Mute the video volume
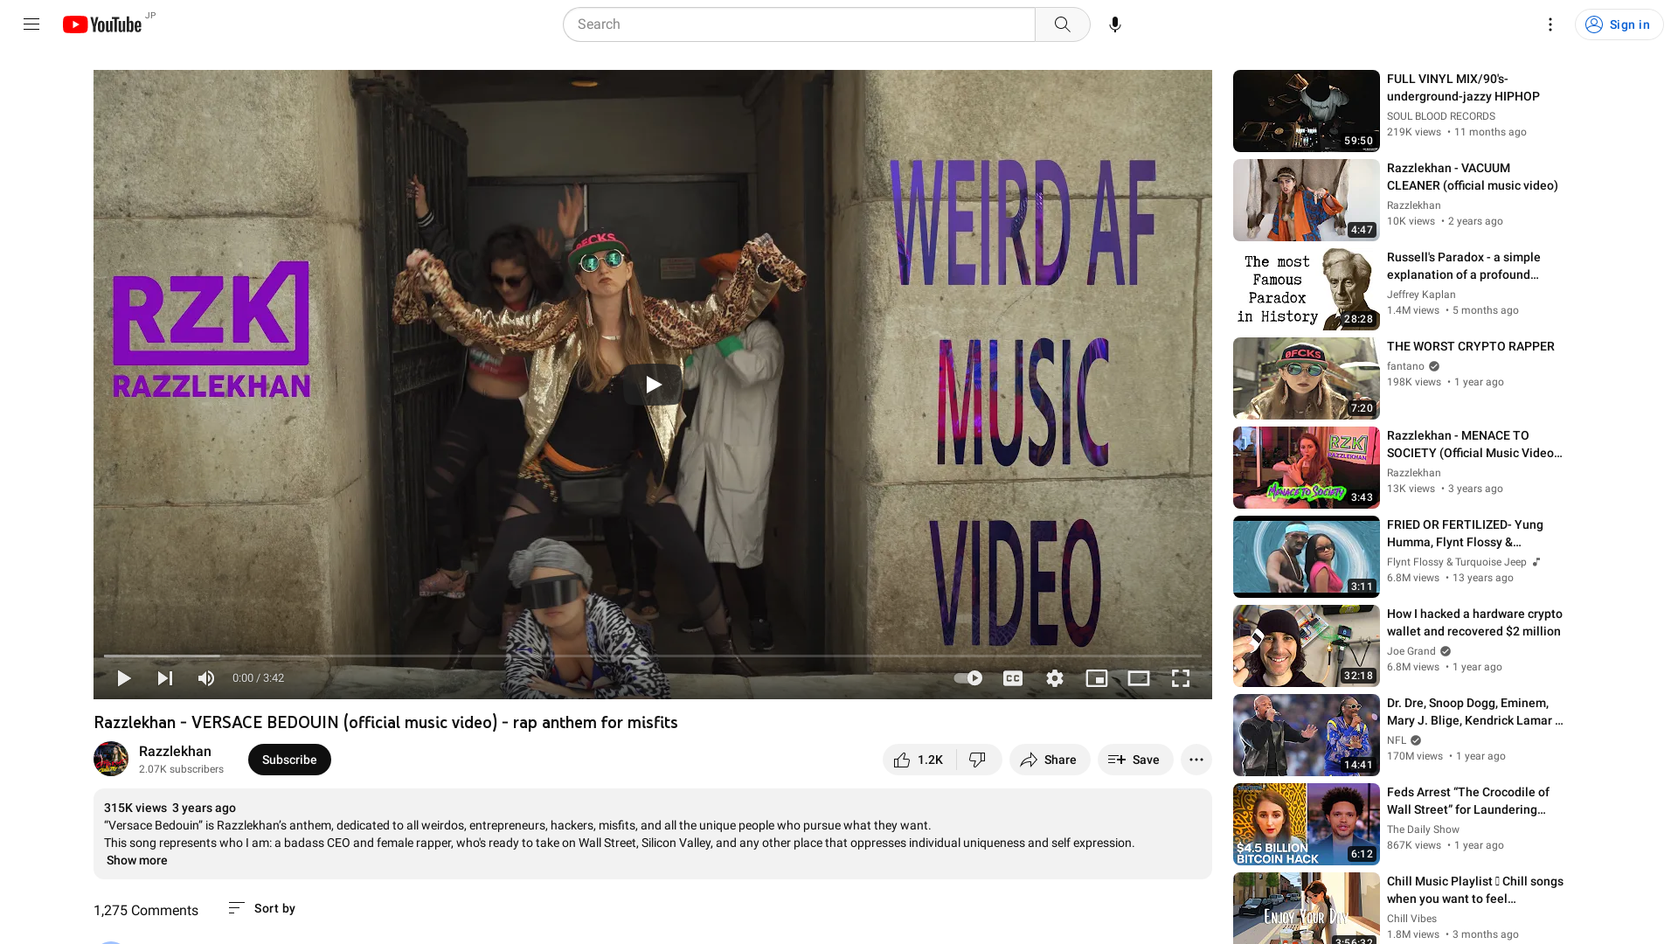 coord(206,678)
